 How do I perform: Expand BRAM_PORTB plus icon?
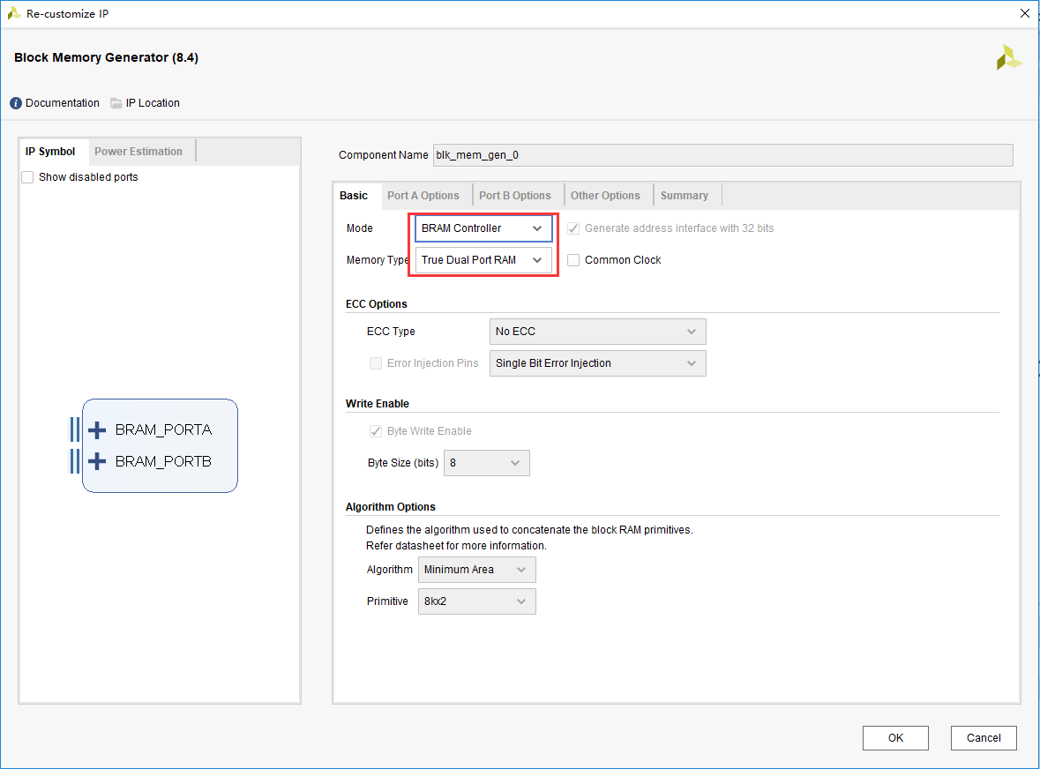[97, 461]
